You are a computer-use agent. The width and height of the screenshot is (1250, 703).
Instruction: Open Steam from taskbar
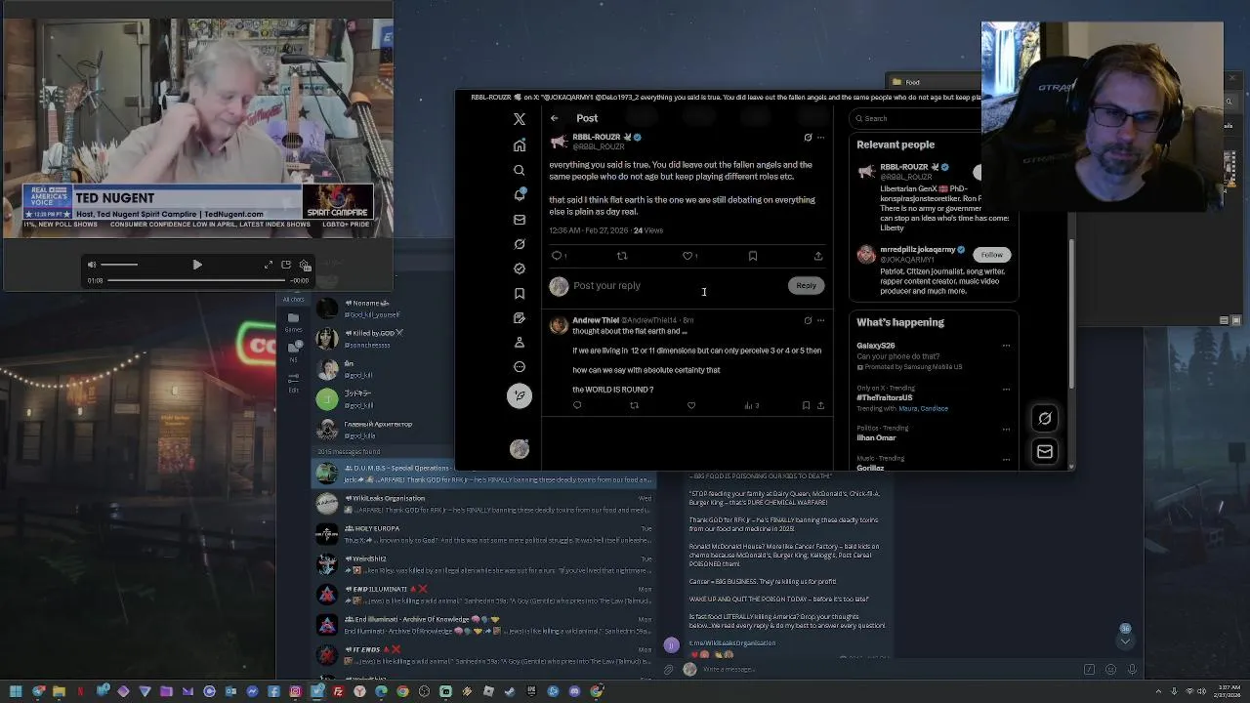[x=510, y=691]
